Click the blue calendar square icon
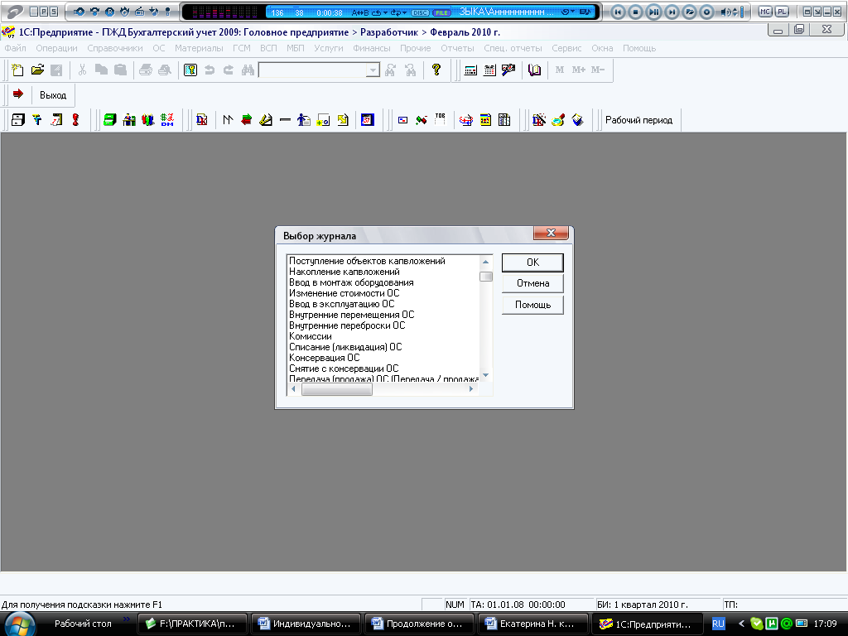The image size is (848, 636). click(x=367, y=119)
